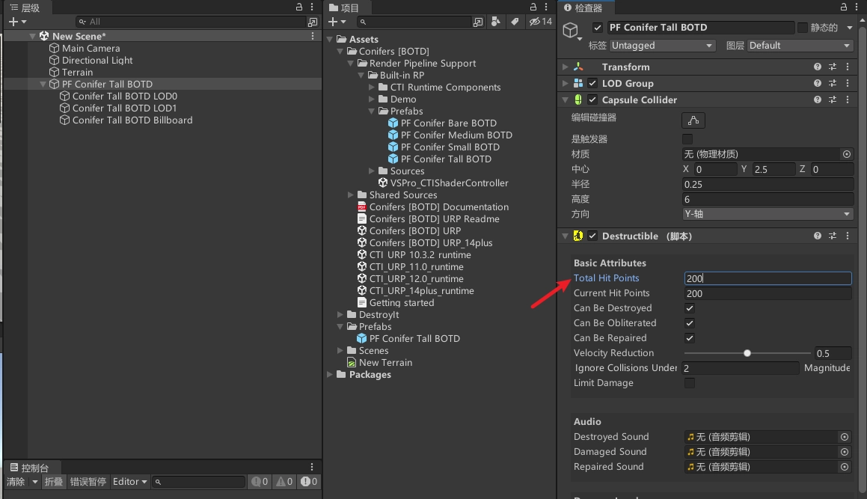Disable the Capsule Collider component checkbox

[x=592, y=100]
